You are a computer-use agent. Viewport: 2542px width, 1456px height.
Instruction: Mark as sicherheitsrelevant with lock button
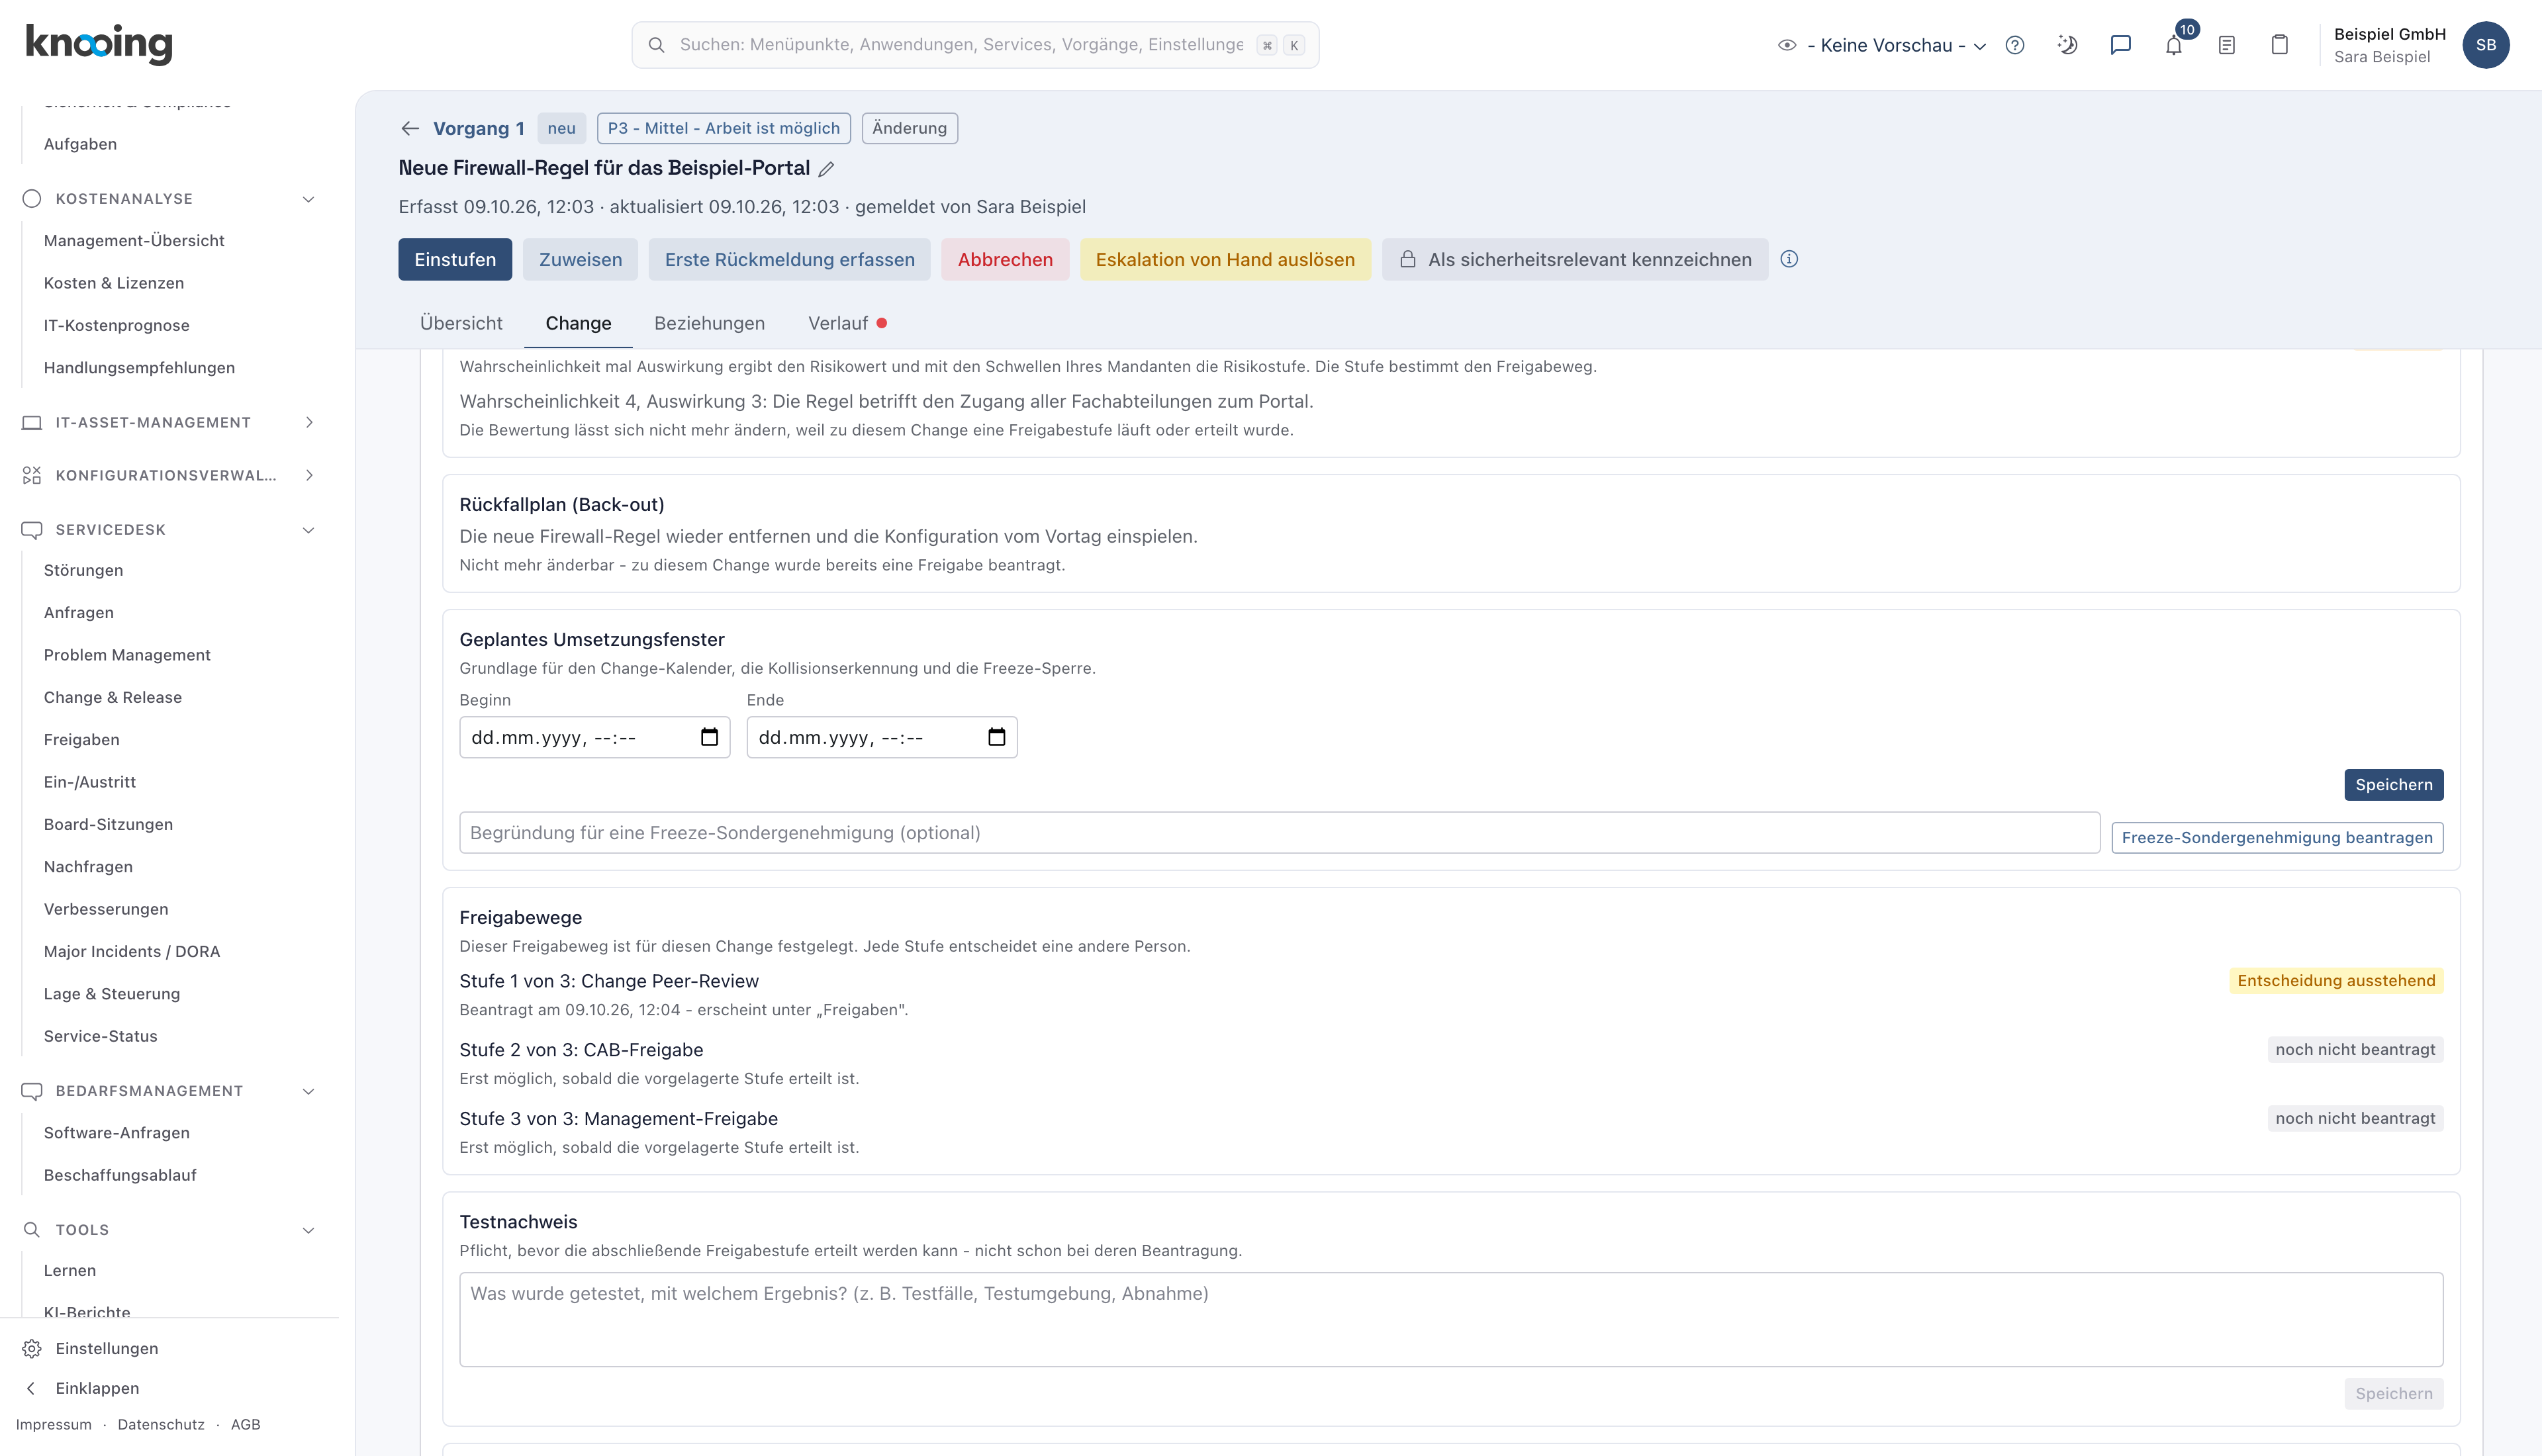[1575, 259]
